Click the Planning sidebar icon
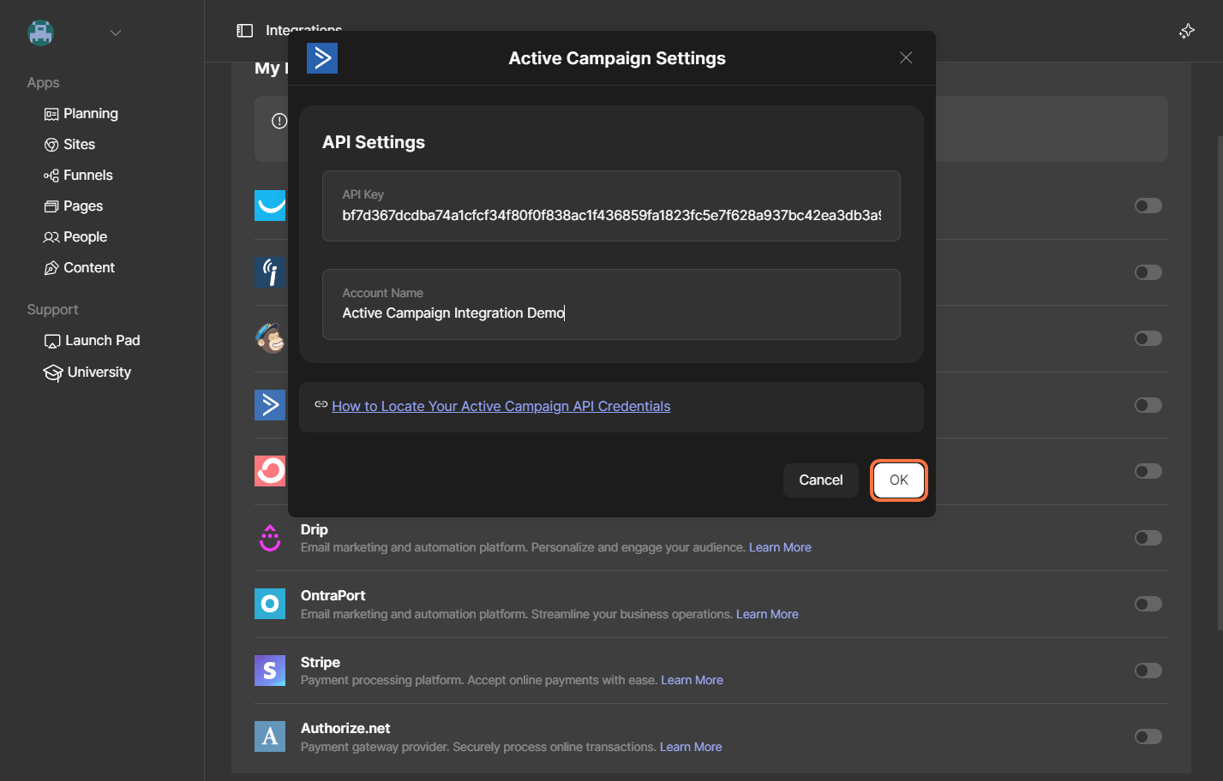This screenshot has width=1223, height=781. pos(51,114)
